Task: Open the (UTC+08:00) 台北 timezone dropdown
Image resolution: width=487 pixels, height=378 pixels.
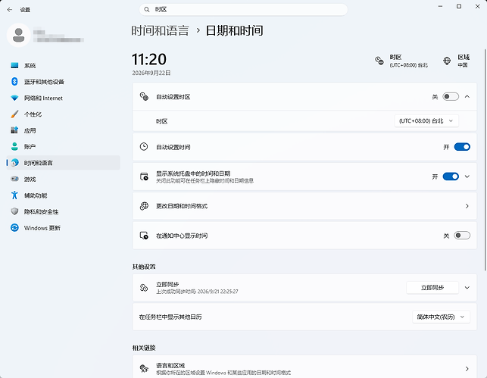Action: coord(426,120)
